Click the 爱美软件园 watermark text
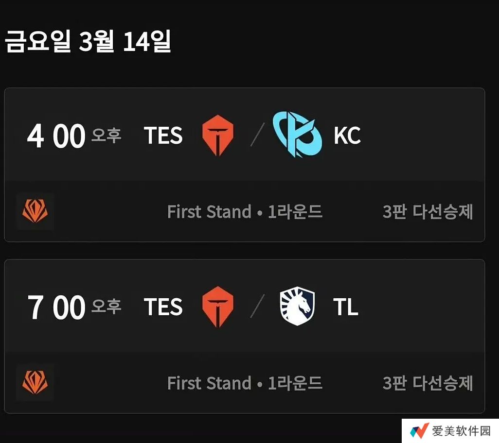The height and width of the screenshot is (443, 499). 461,431
